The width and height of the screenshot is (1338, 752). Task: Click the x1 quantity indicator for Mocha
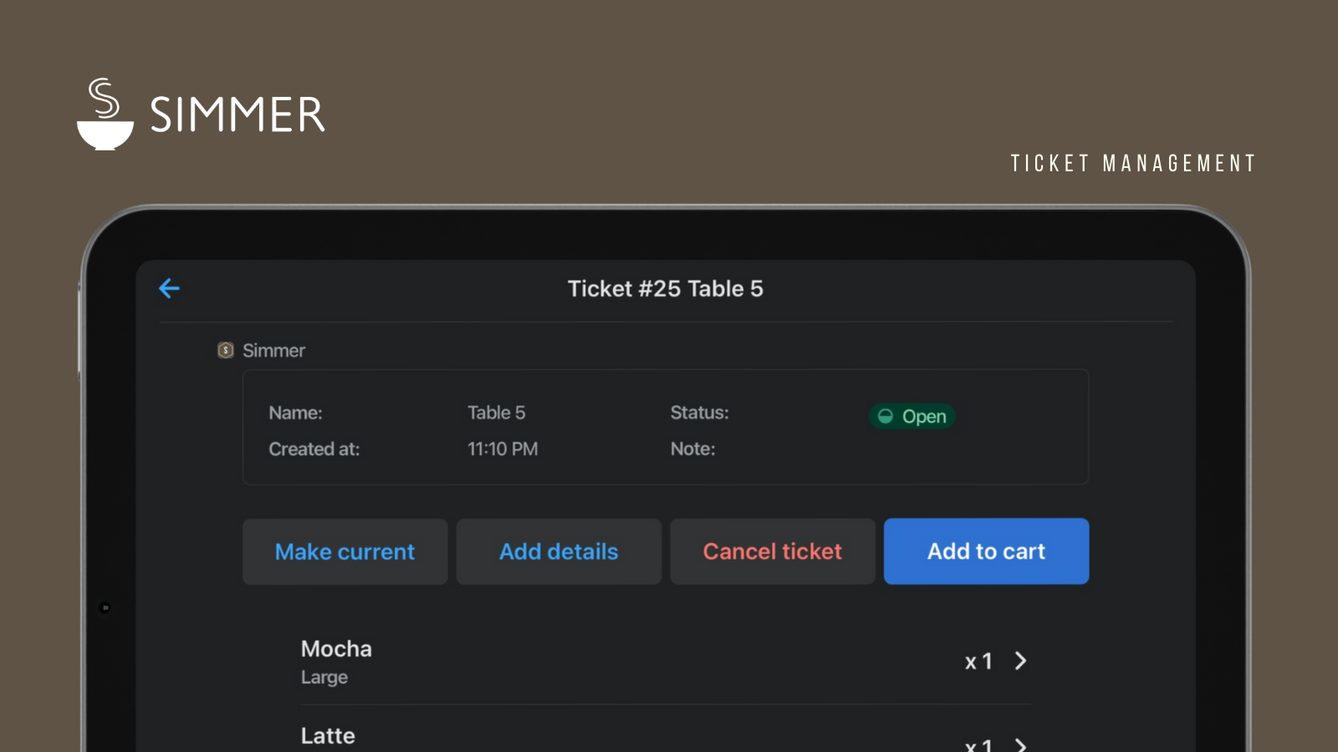978,661
